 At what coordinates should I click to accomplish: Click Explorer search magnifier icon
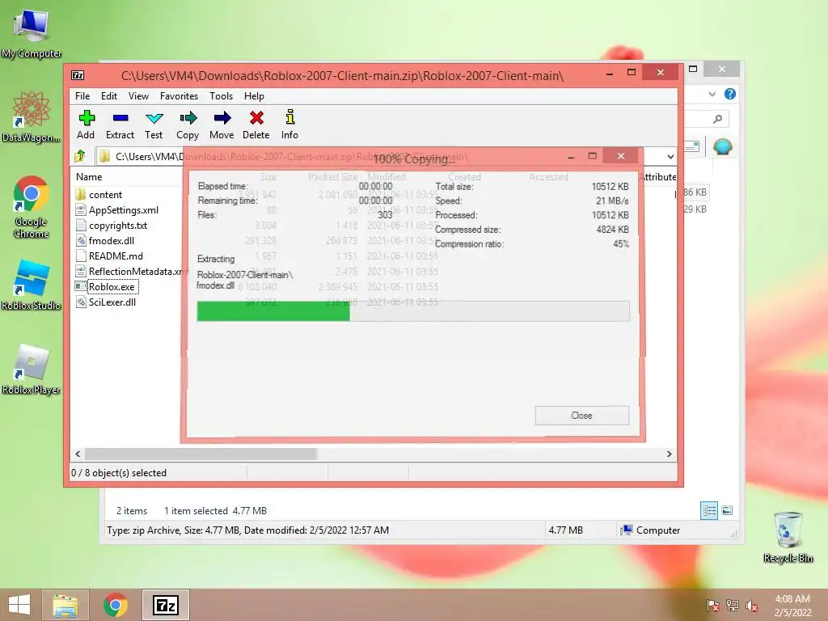tap(717, 119)
